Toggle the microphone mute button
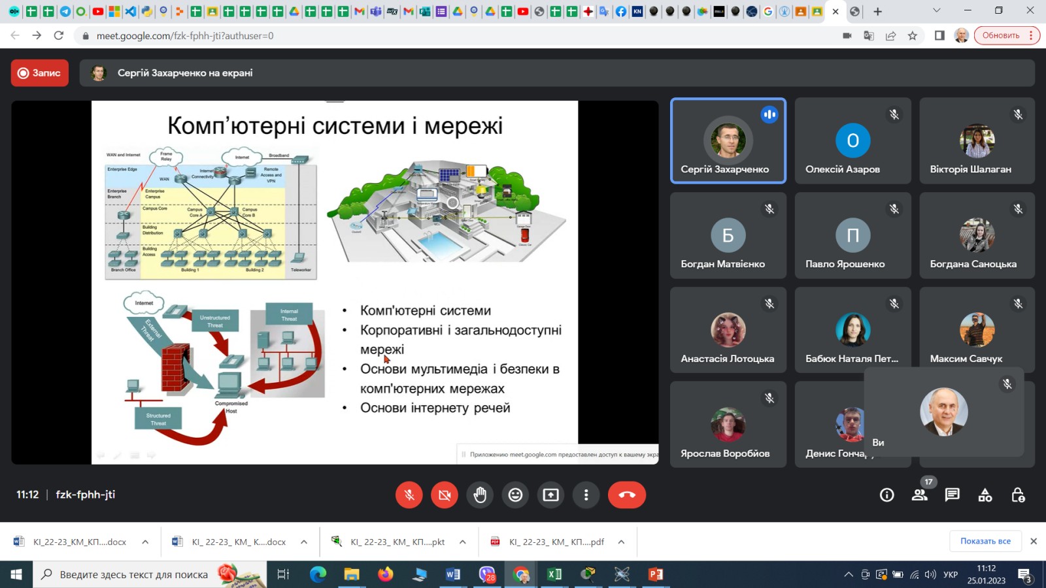Image resolution: width=1046 pixels, height=588 pixels. (409, 495)
